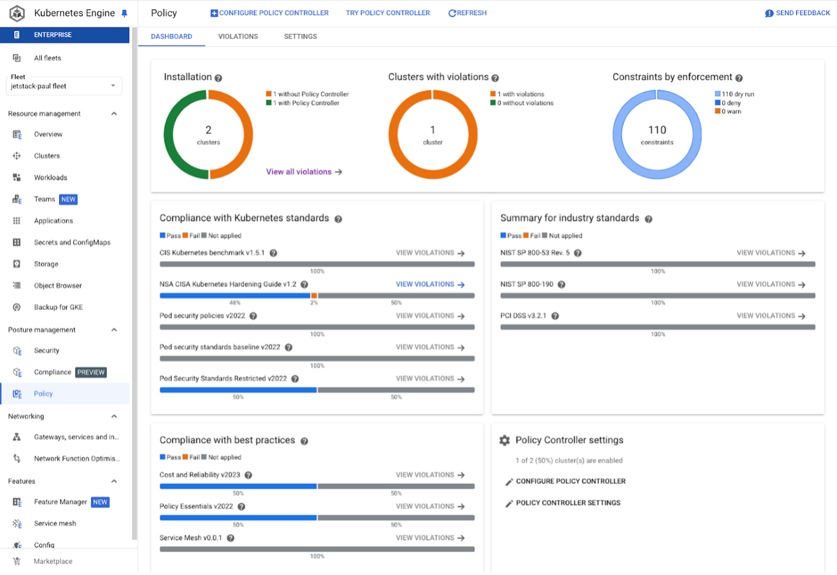The height and width of the screenshot is (575, 837).
Task: Collapse the Resource management section
Action: (x=114, y=114)
